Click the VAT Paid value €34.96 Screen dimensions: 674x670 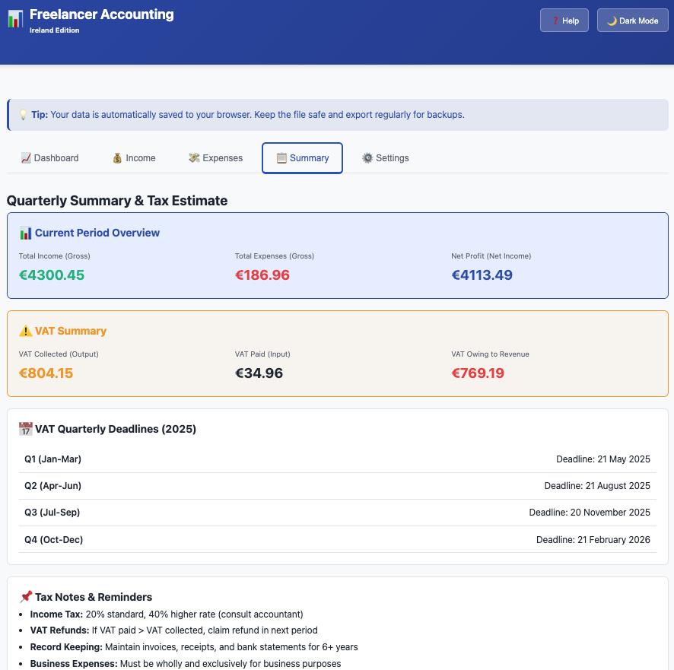(x=259, y=373)
